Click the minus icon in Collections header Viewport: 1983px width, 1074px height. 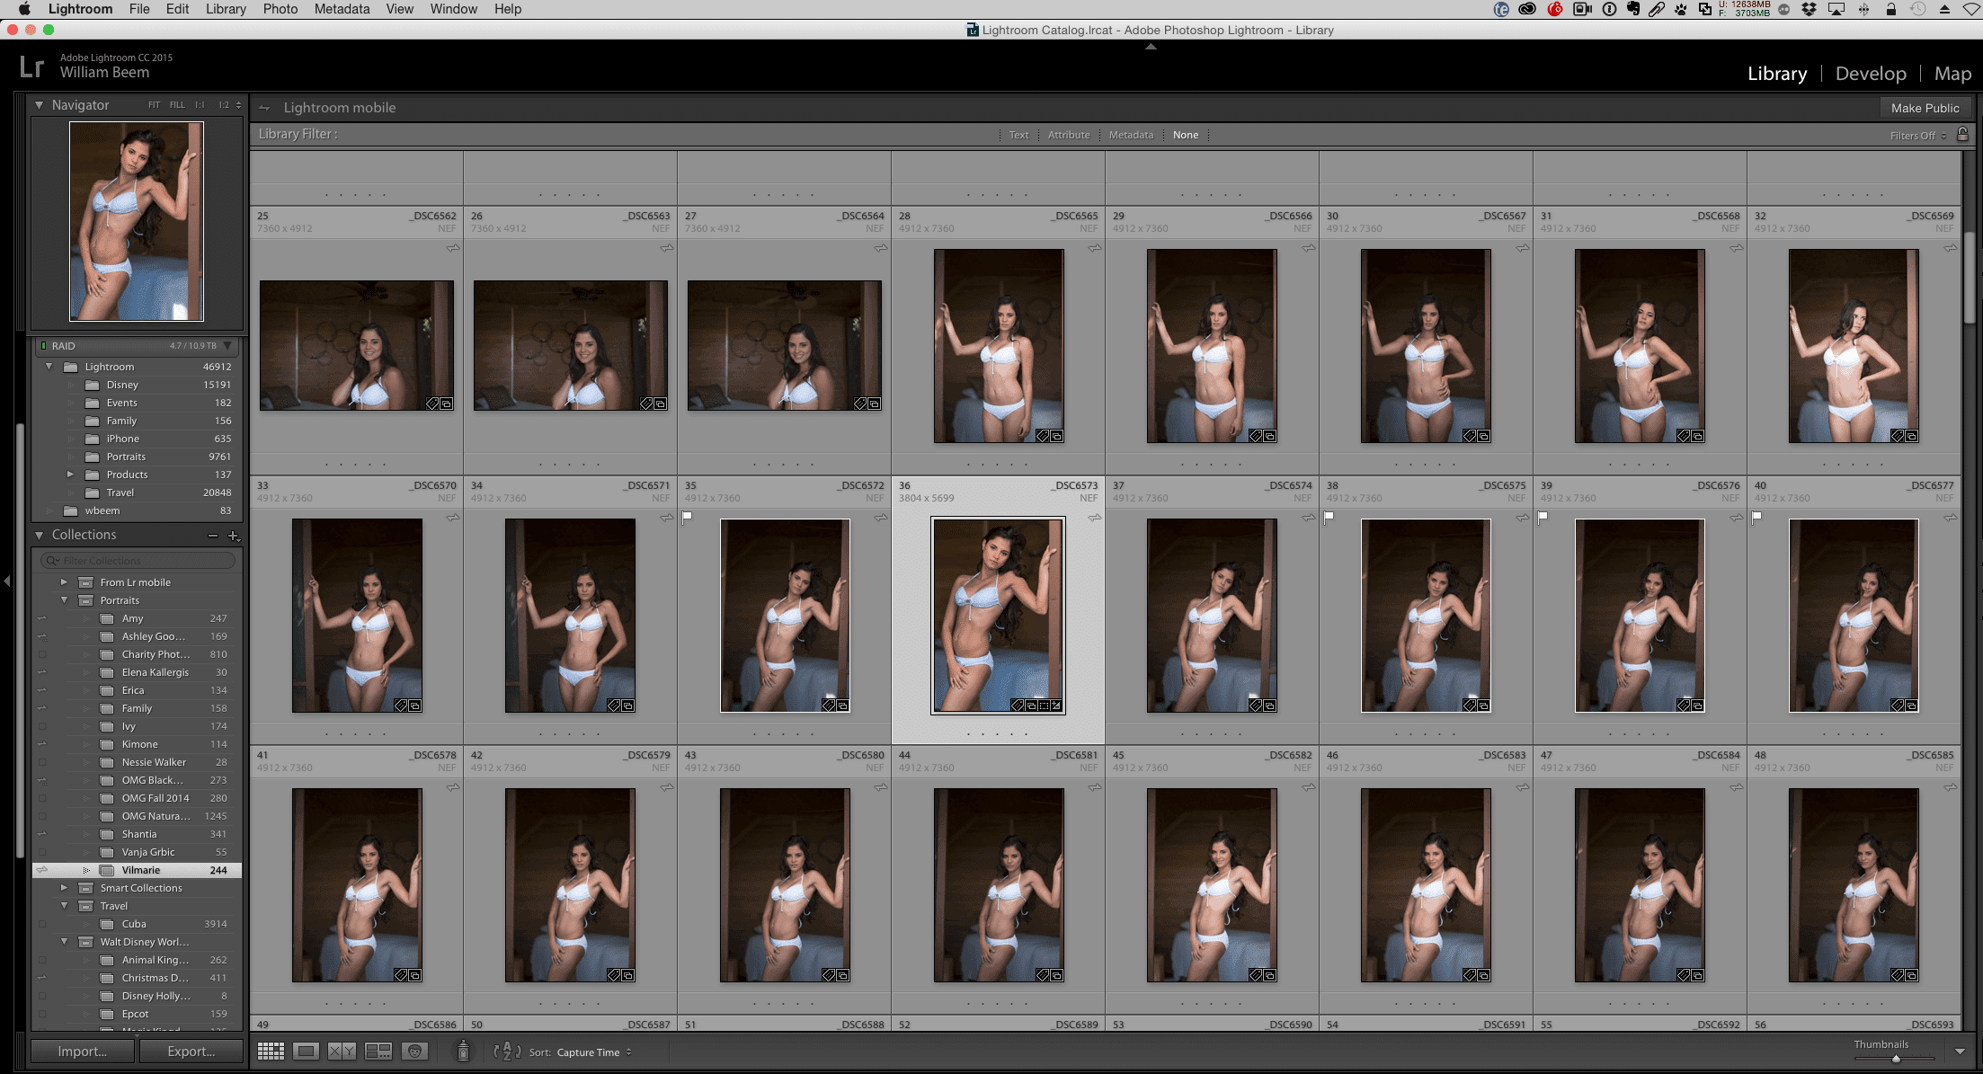click(213, 536)
